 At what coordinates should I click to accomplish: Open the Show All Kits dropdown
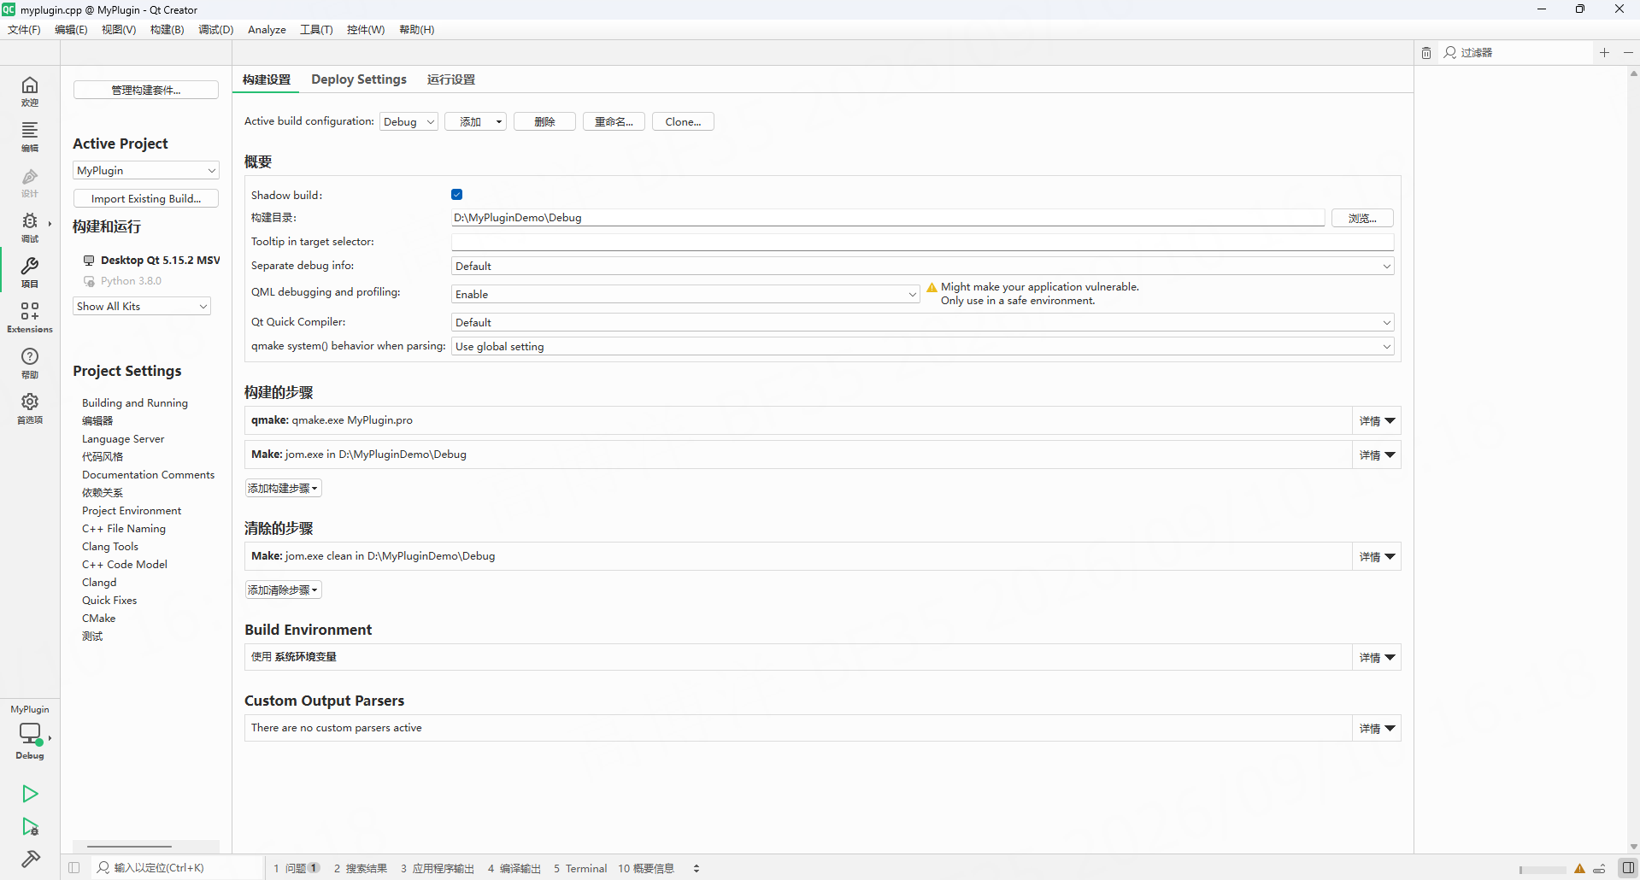pyautogui.click(x=142, y=306)
